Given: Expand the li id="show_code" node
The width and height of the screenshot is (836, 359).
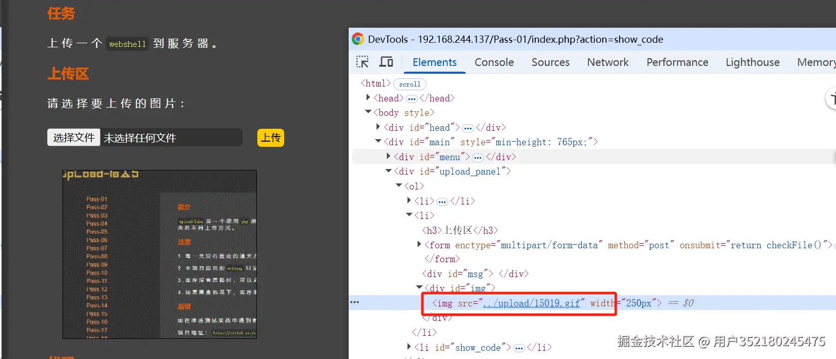Looking at the screenshot, I should (409, 347).
